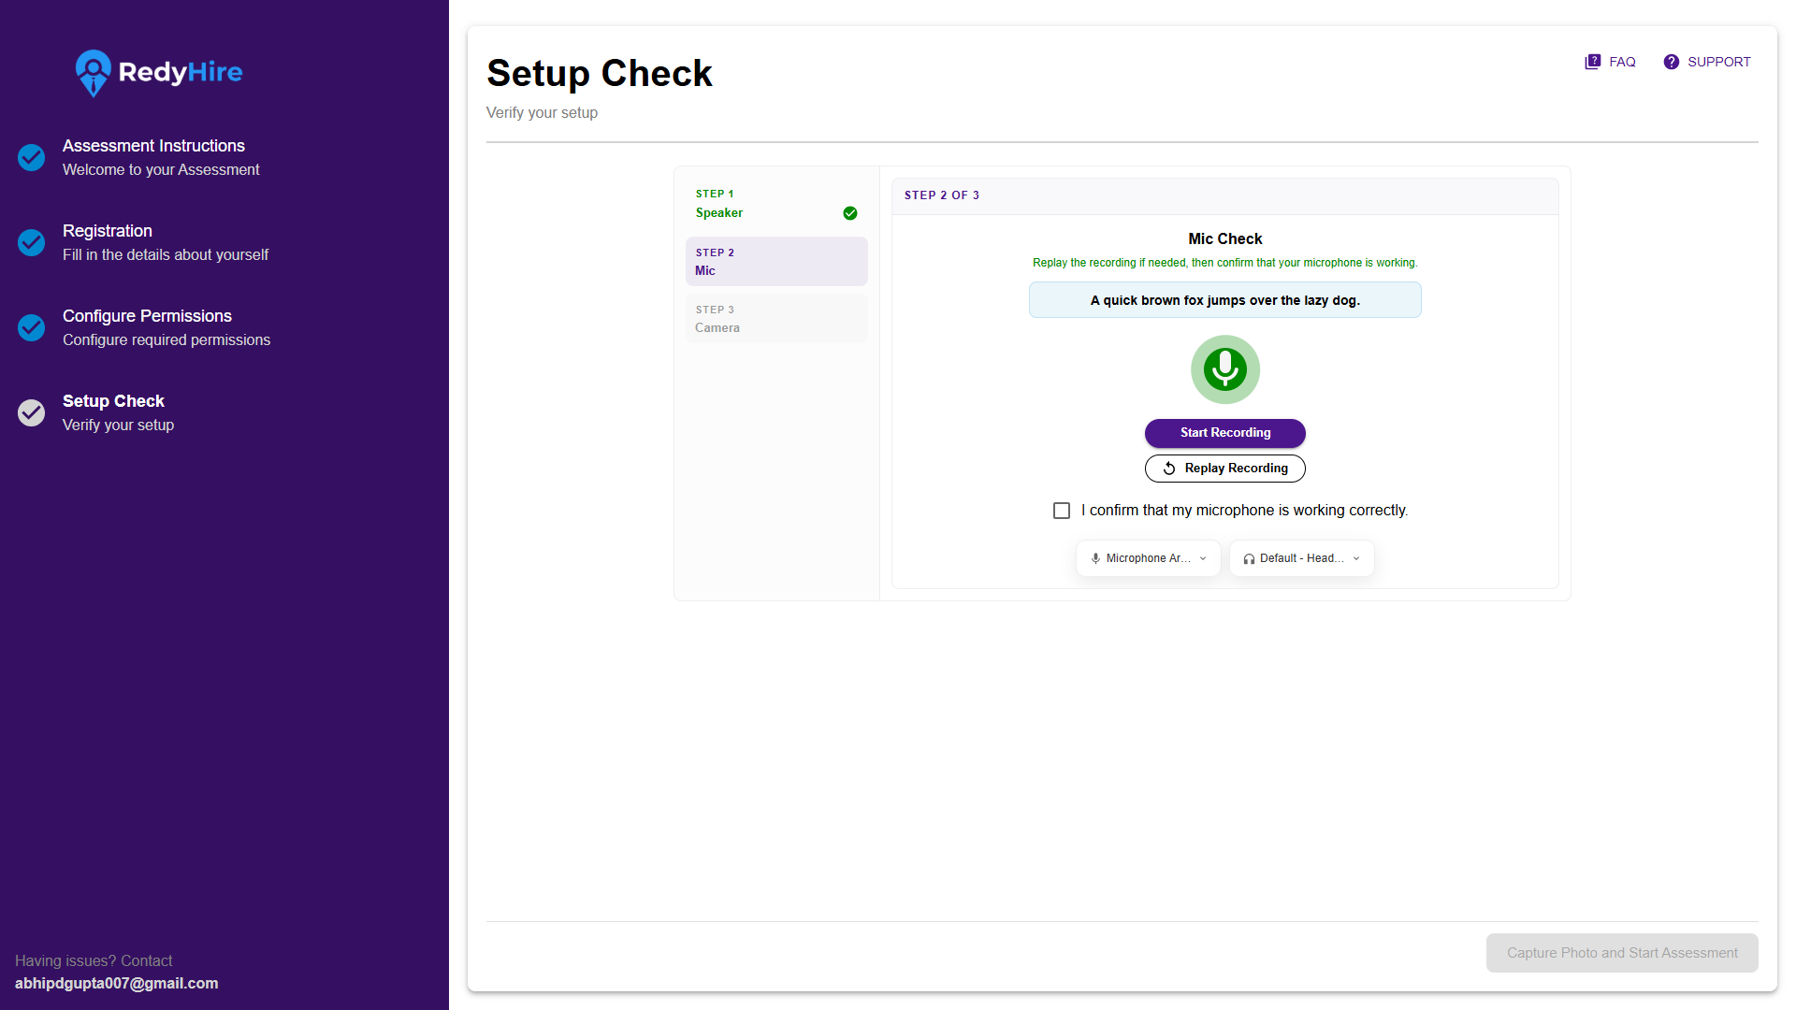Click the 'Mic Check' heading
The image size is (1796, 1010).
[1225, 239]
